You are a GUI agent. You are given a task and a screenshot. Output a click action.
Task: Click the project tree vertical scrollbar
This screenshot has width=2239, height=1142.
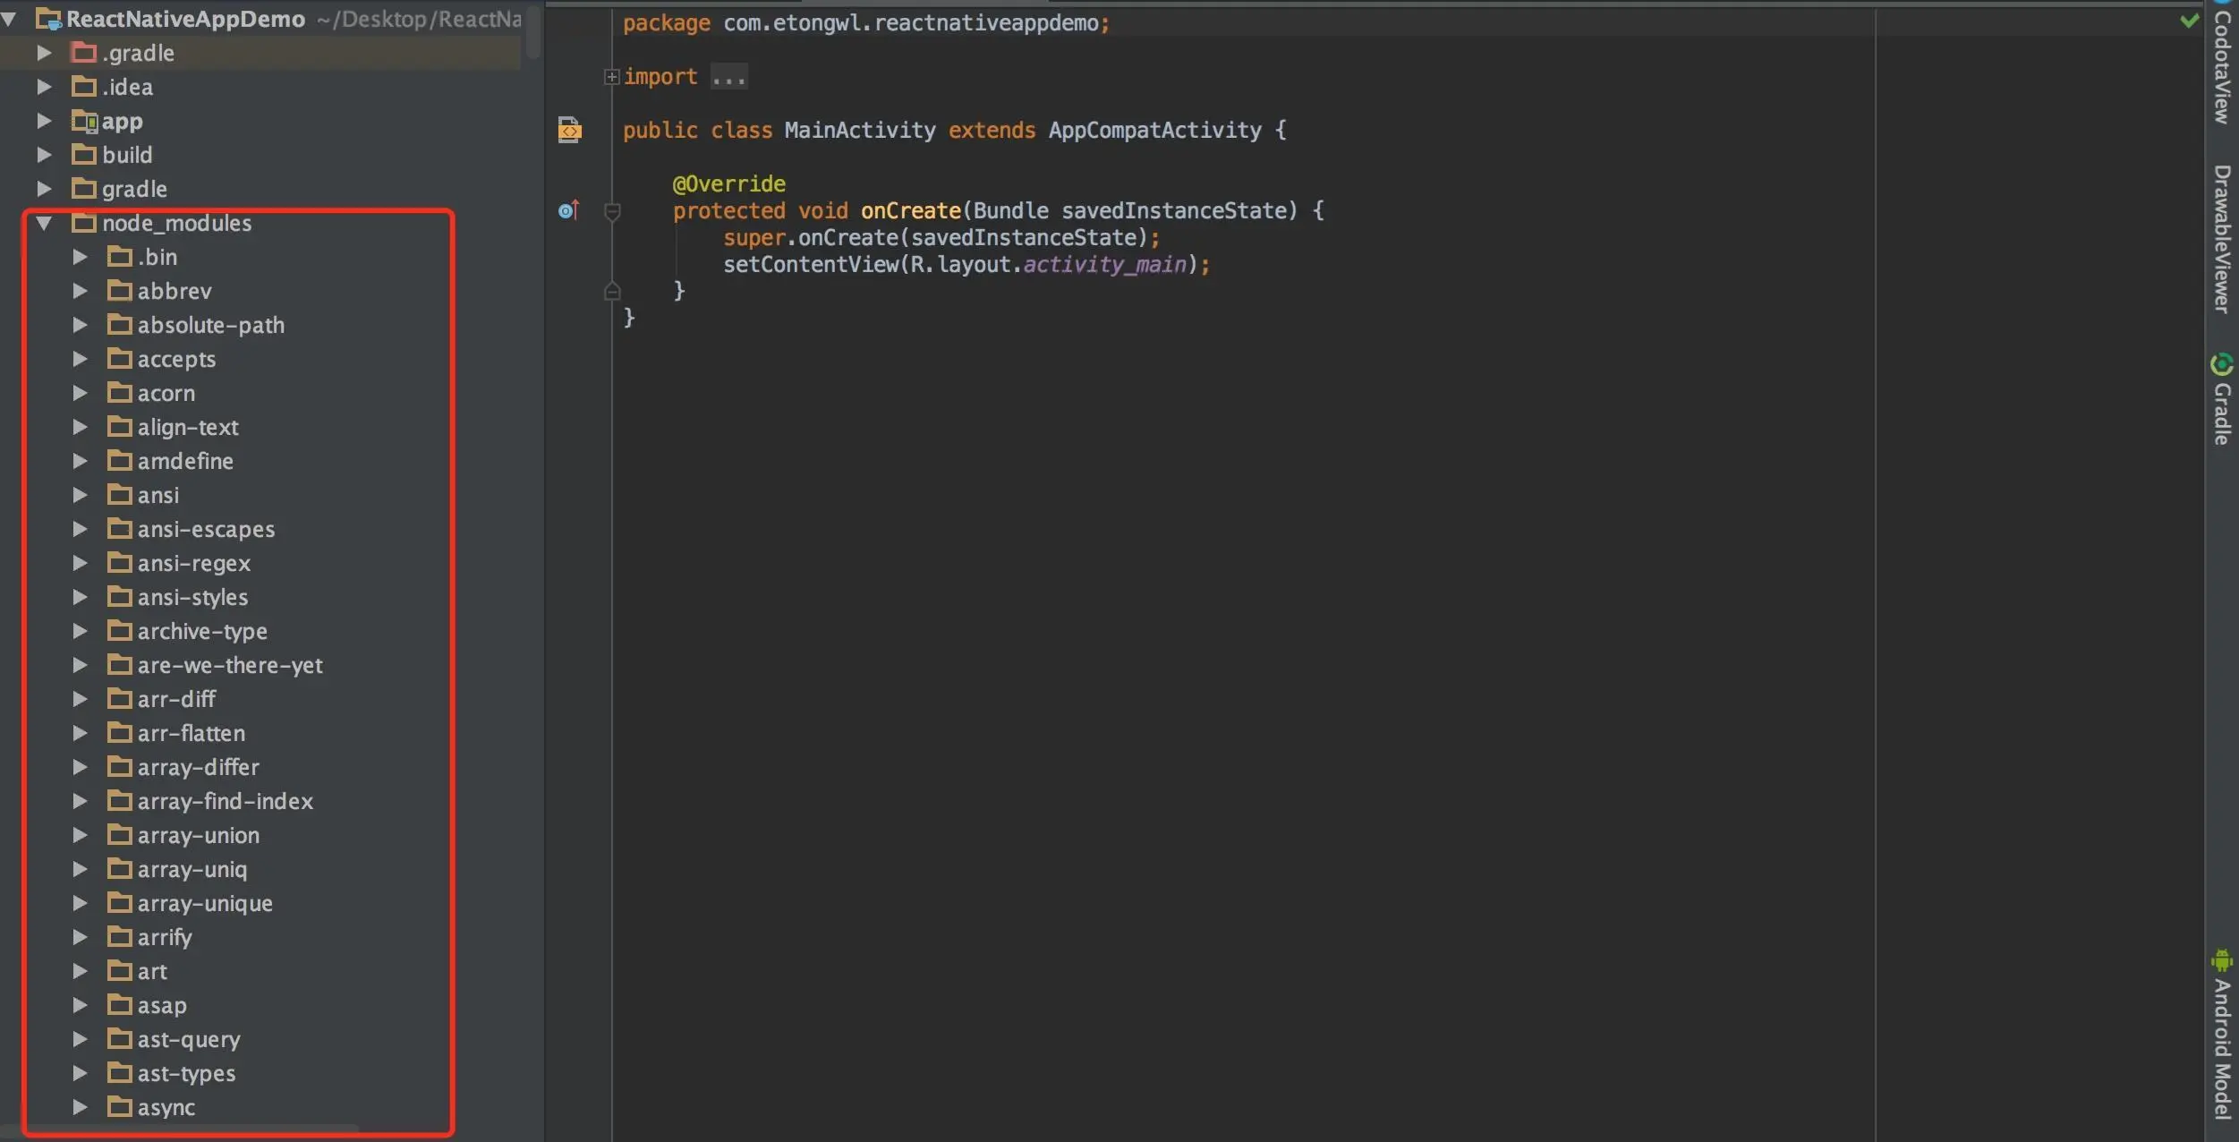tap(533, 32)
